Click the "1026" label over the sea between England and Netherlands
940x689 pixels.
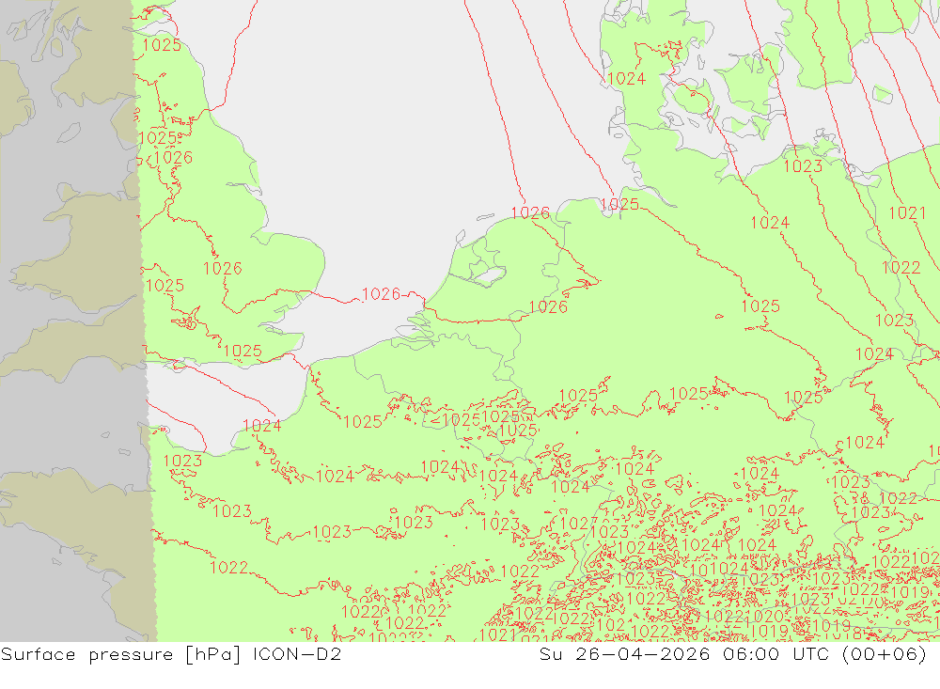(382, 294)
